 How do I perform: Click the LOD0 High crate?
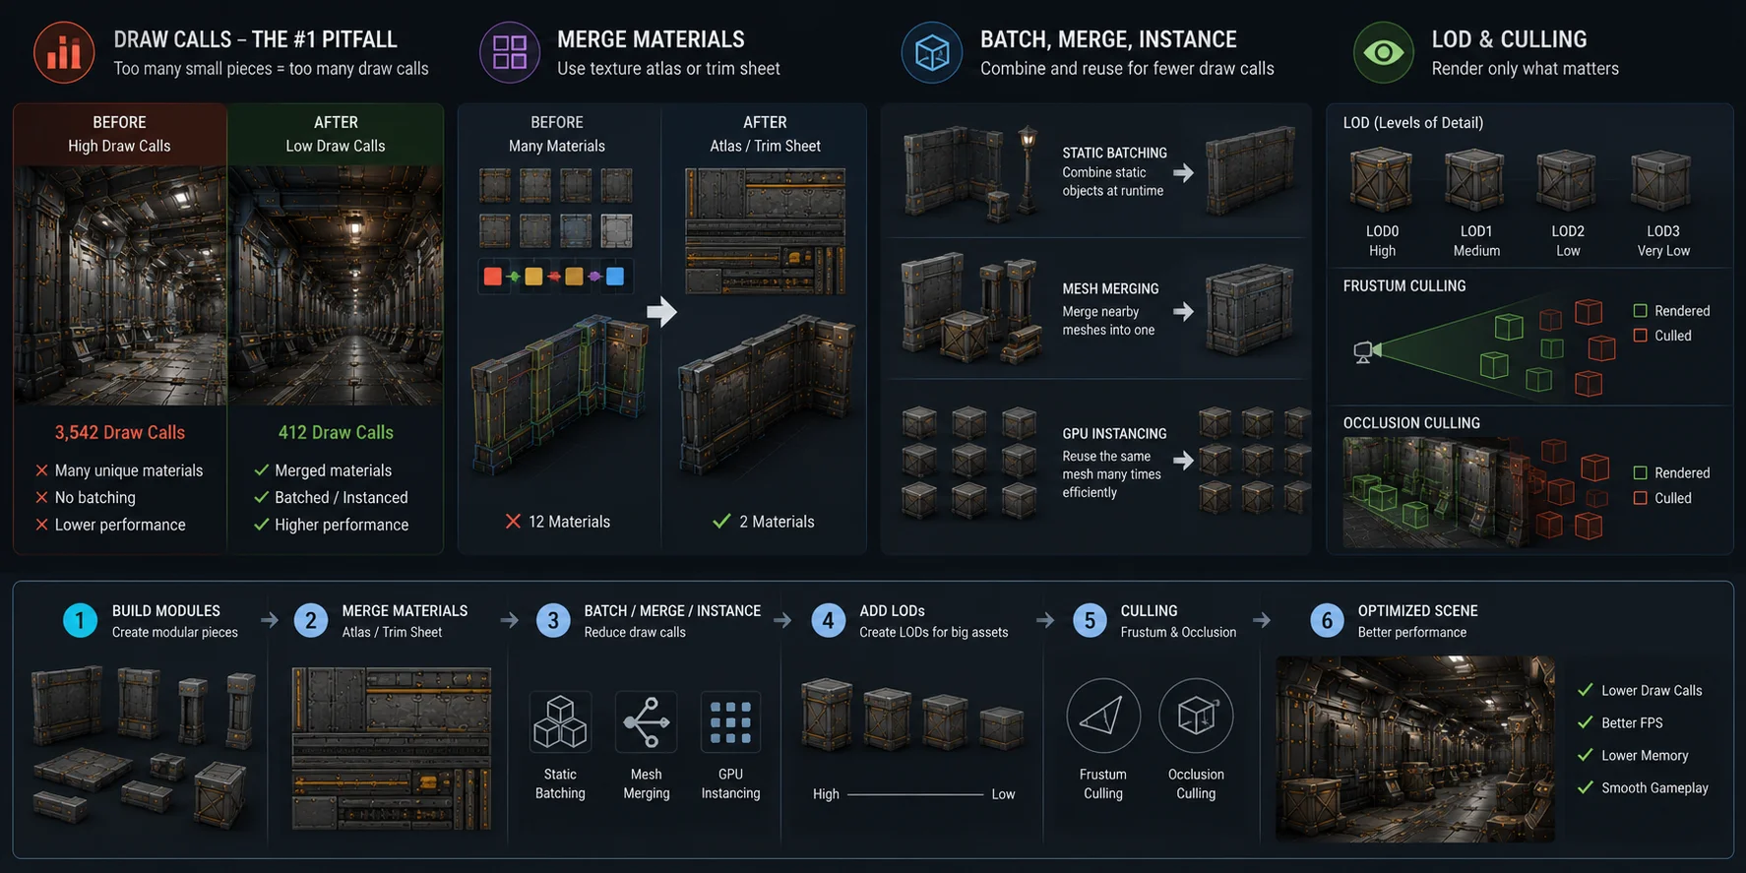1381,180
